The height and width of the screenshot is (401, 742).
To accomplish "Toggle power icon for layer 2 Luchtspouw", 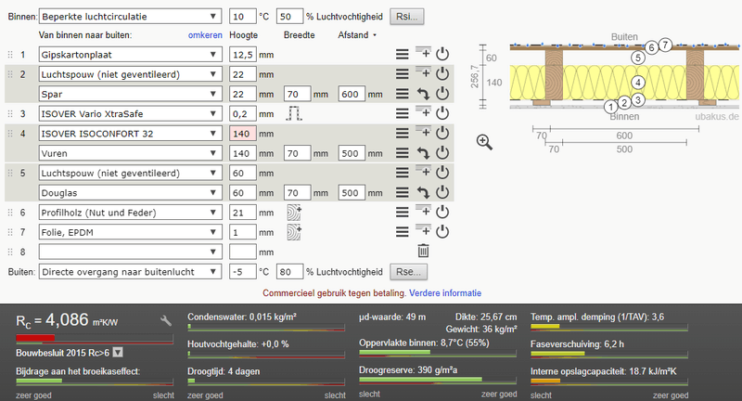I will (x=442, y=73).
